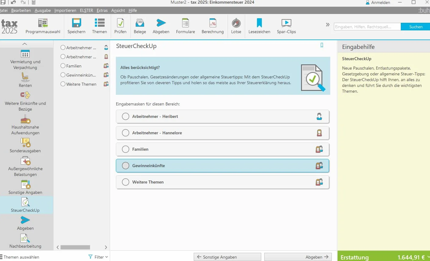
Task: Open the Themen list icon
Action: tap(99, 23)
